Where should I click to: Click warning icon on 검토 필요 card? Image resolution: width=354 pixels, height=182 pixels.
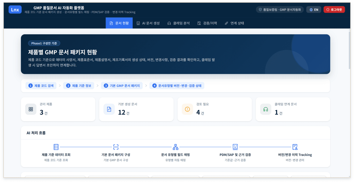(x=187, y=109)
